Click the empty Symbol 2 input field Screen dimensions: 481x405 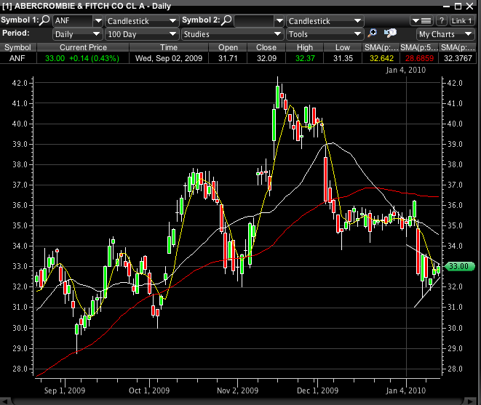[x=255, y=20]
